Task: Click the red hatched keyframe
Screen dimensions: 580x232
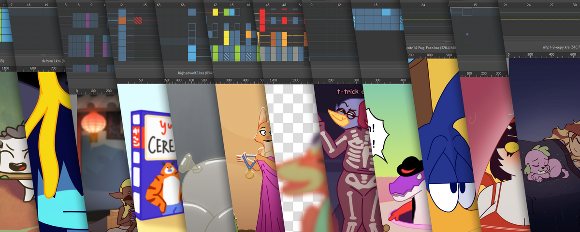Action: (139, 21)
